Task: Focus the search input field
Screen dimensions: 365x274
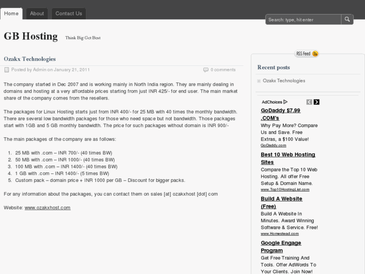Action: (303, 20)
